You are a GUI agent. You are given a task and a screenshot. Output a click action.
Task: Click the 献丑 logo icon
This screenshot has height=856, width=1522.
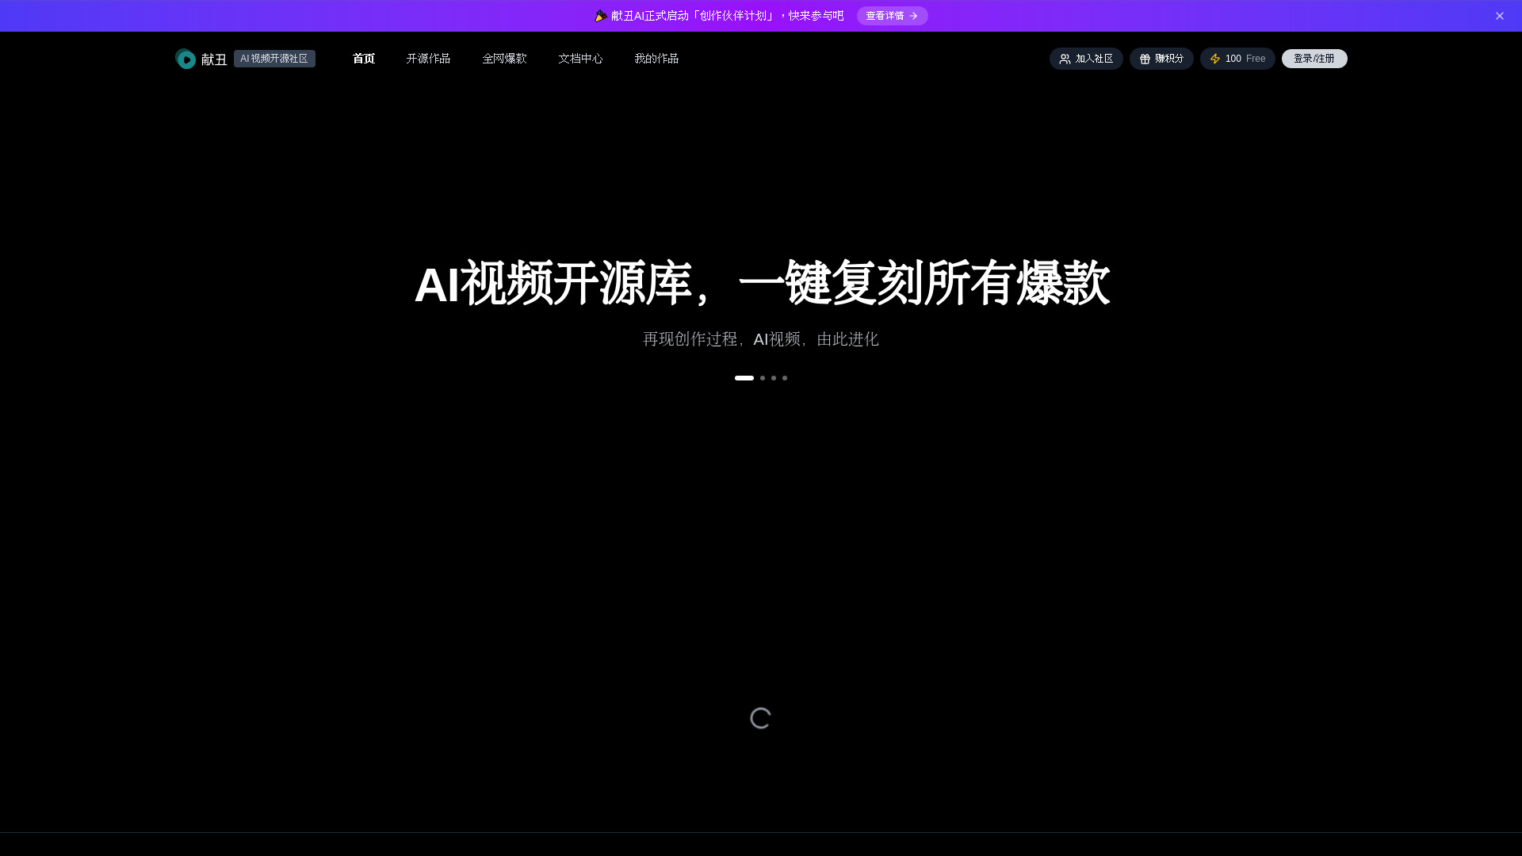(185, 59)
